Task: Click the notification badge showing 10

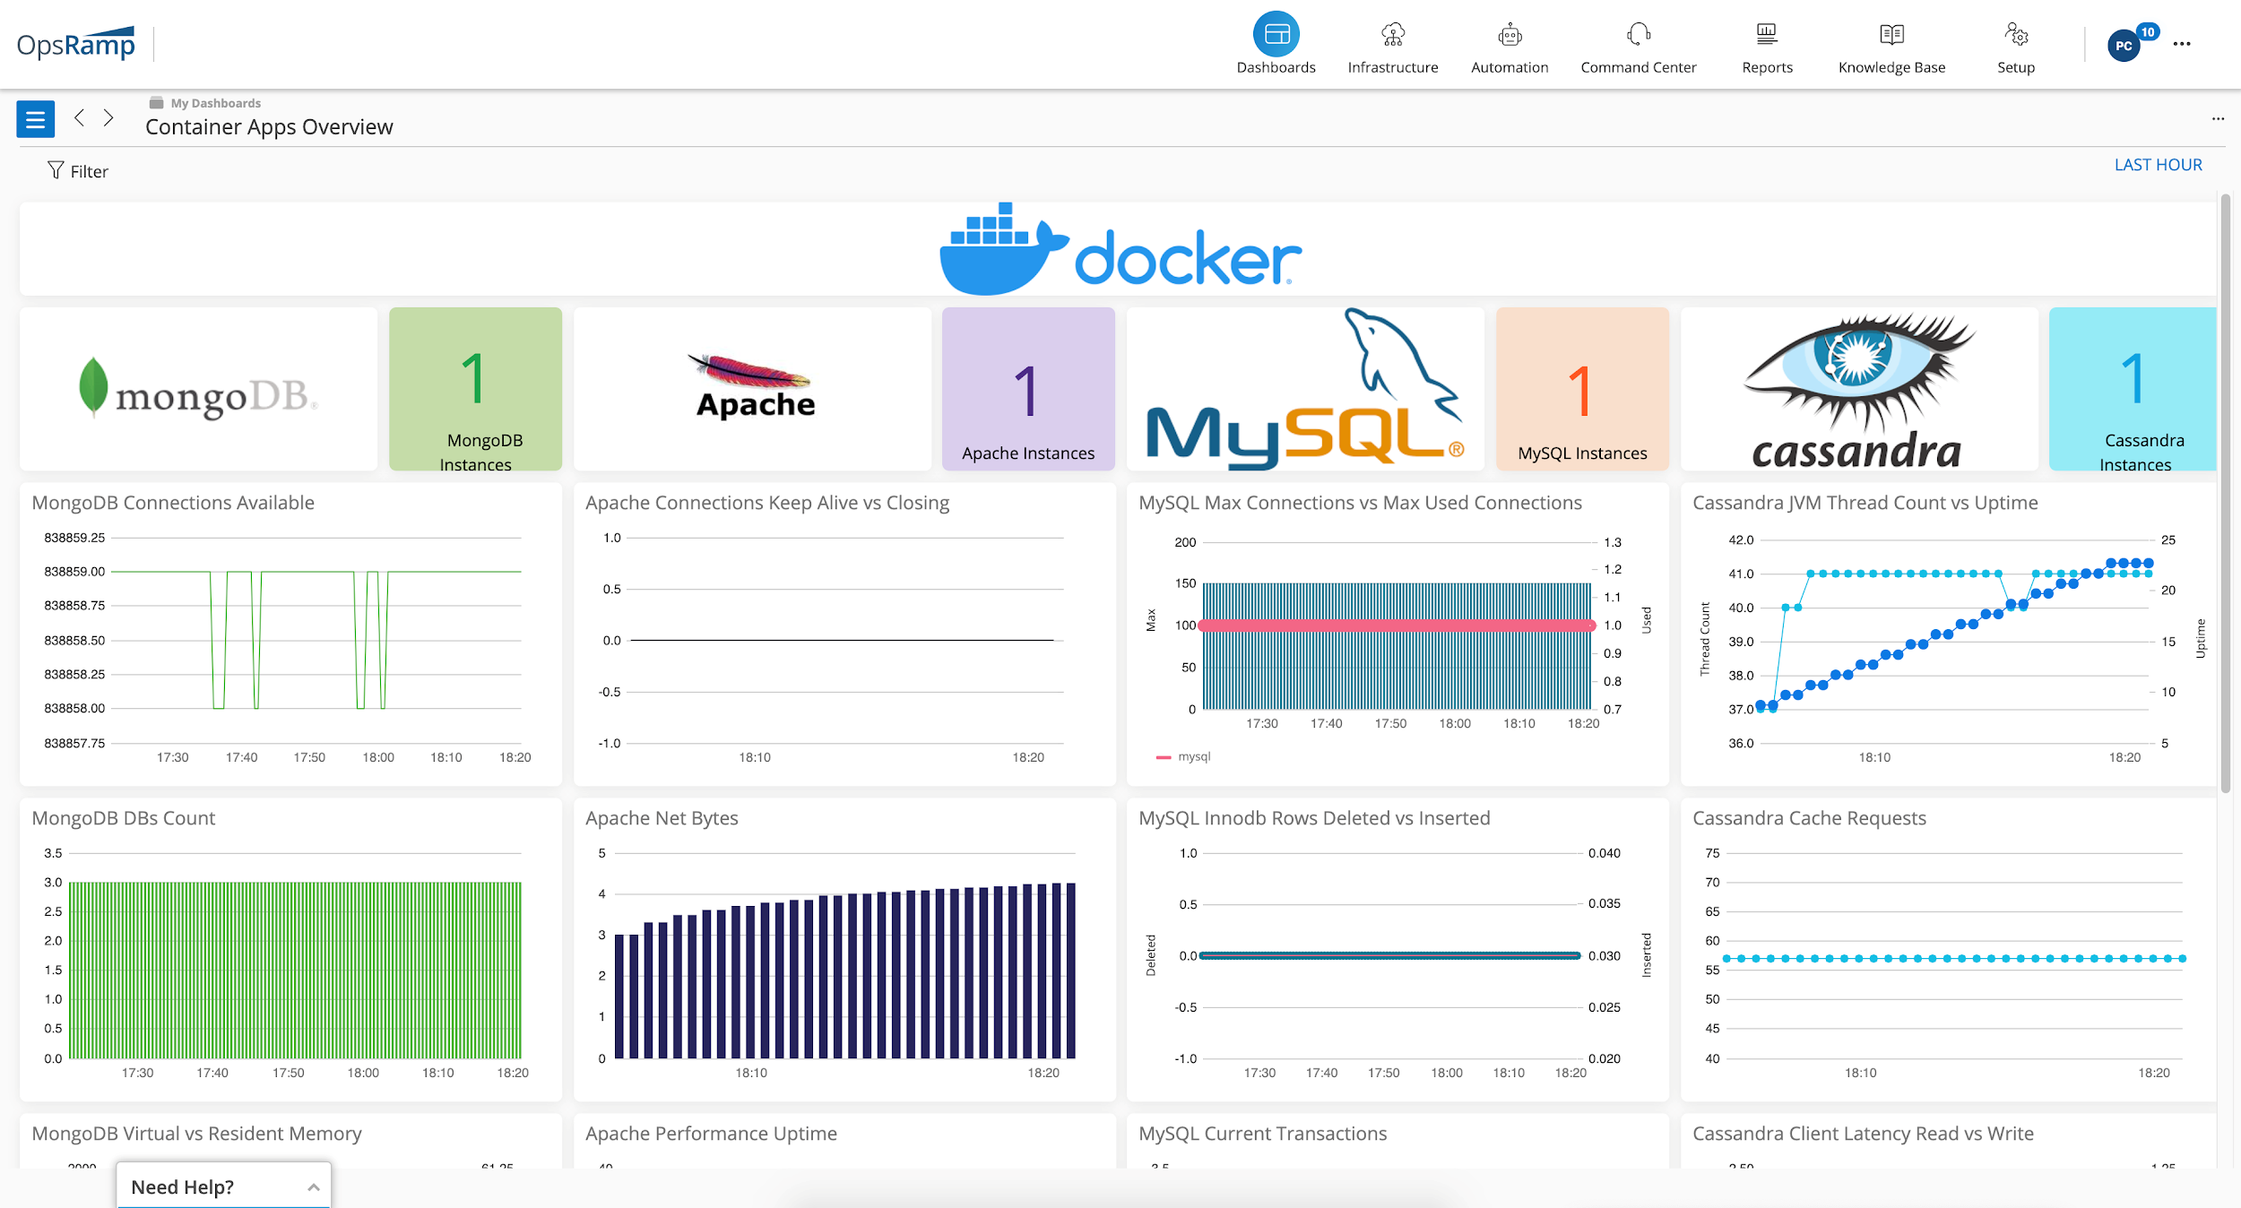Action: coord(2148,32)
